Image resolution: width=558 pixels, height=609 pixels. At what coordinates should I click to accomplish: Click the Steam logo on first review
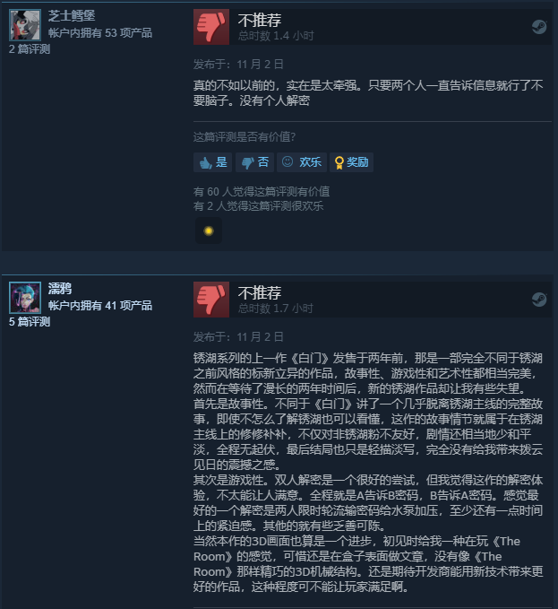[539, 27]
